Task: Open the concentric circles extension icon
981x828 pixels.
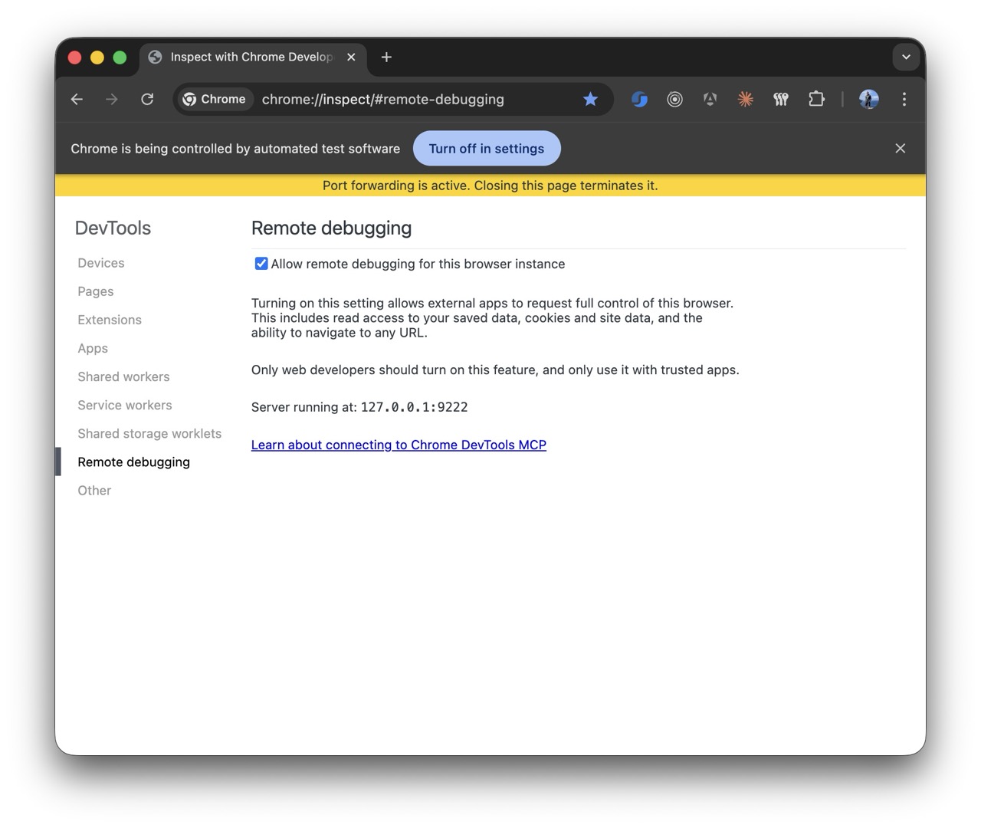Action: (674, 99)
